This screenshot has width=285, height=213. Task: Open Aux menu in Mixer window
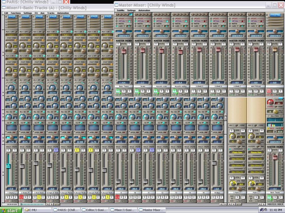pyautogui.click(x=42, y=13)
